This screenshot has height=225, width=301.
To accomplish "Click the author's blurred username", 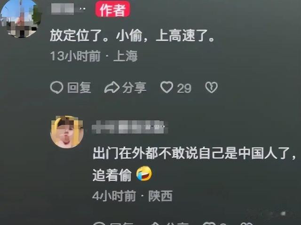I will pyautogui.click(x=68, y=9).
